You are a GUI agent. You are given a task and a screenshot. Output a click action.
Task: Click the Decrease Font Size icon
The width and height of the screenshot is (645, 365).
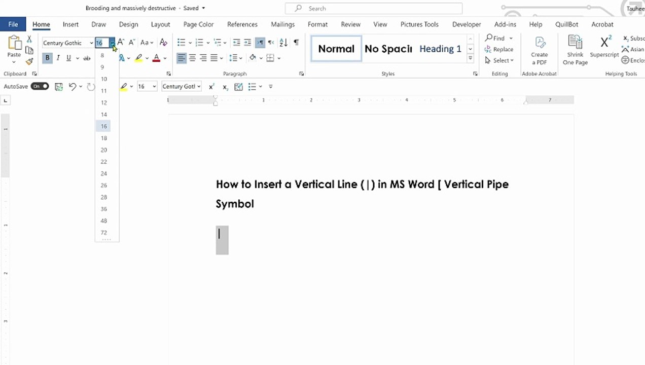pos(131,43)
